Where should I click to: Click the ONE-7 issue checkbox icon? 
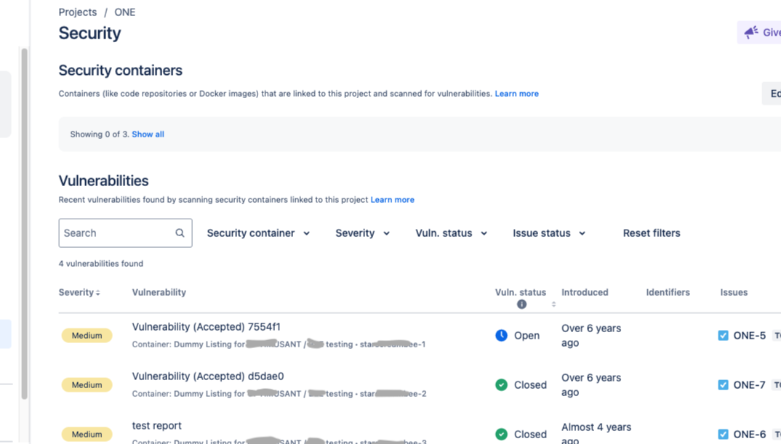tap(723, 385)
